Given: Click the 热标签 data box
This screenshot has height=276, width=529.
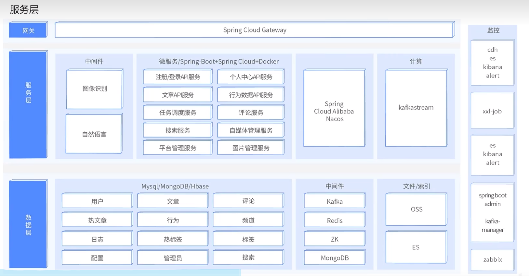Looking at the screenshot, I should pyautogui.click(x=173, y=239).
